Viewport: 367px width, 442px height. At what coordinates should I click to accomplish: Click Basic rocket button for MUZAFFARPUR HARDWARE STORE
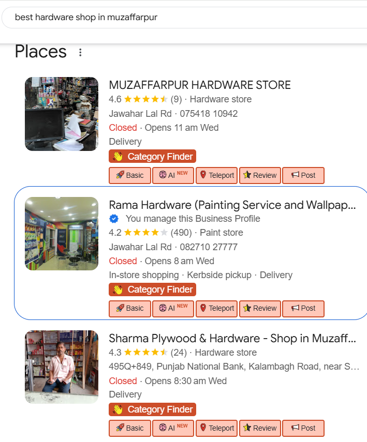(130, 175)
